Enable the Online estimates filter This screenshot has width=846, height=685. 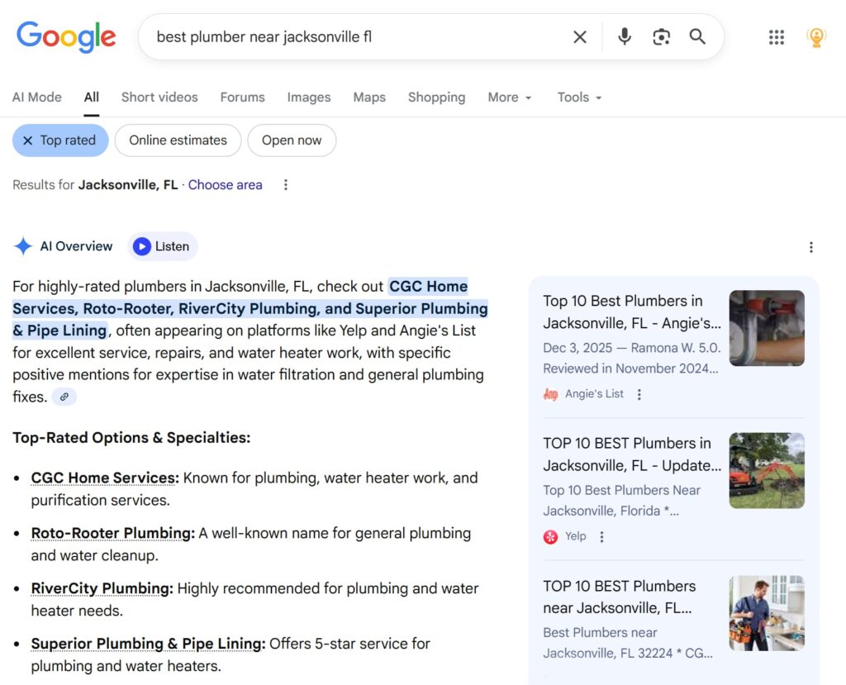pos(178,140)
